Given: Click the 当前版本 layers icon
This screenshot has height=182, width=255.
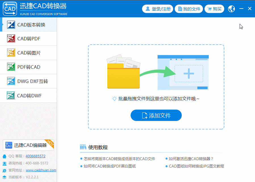Looking at the screenshot, I should pyautogui.click(x=5, y=177).
